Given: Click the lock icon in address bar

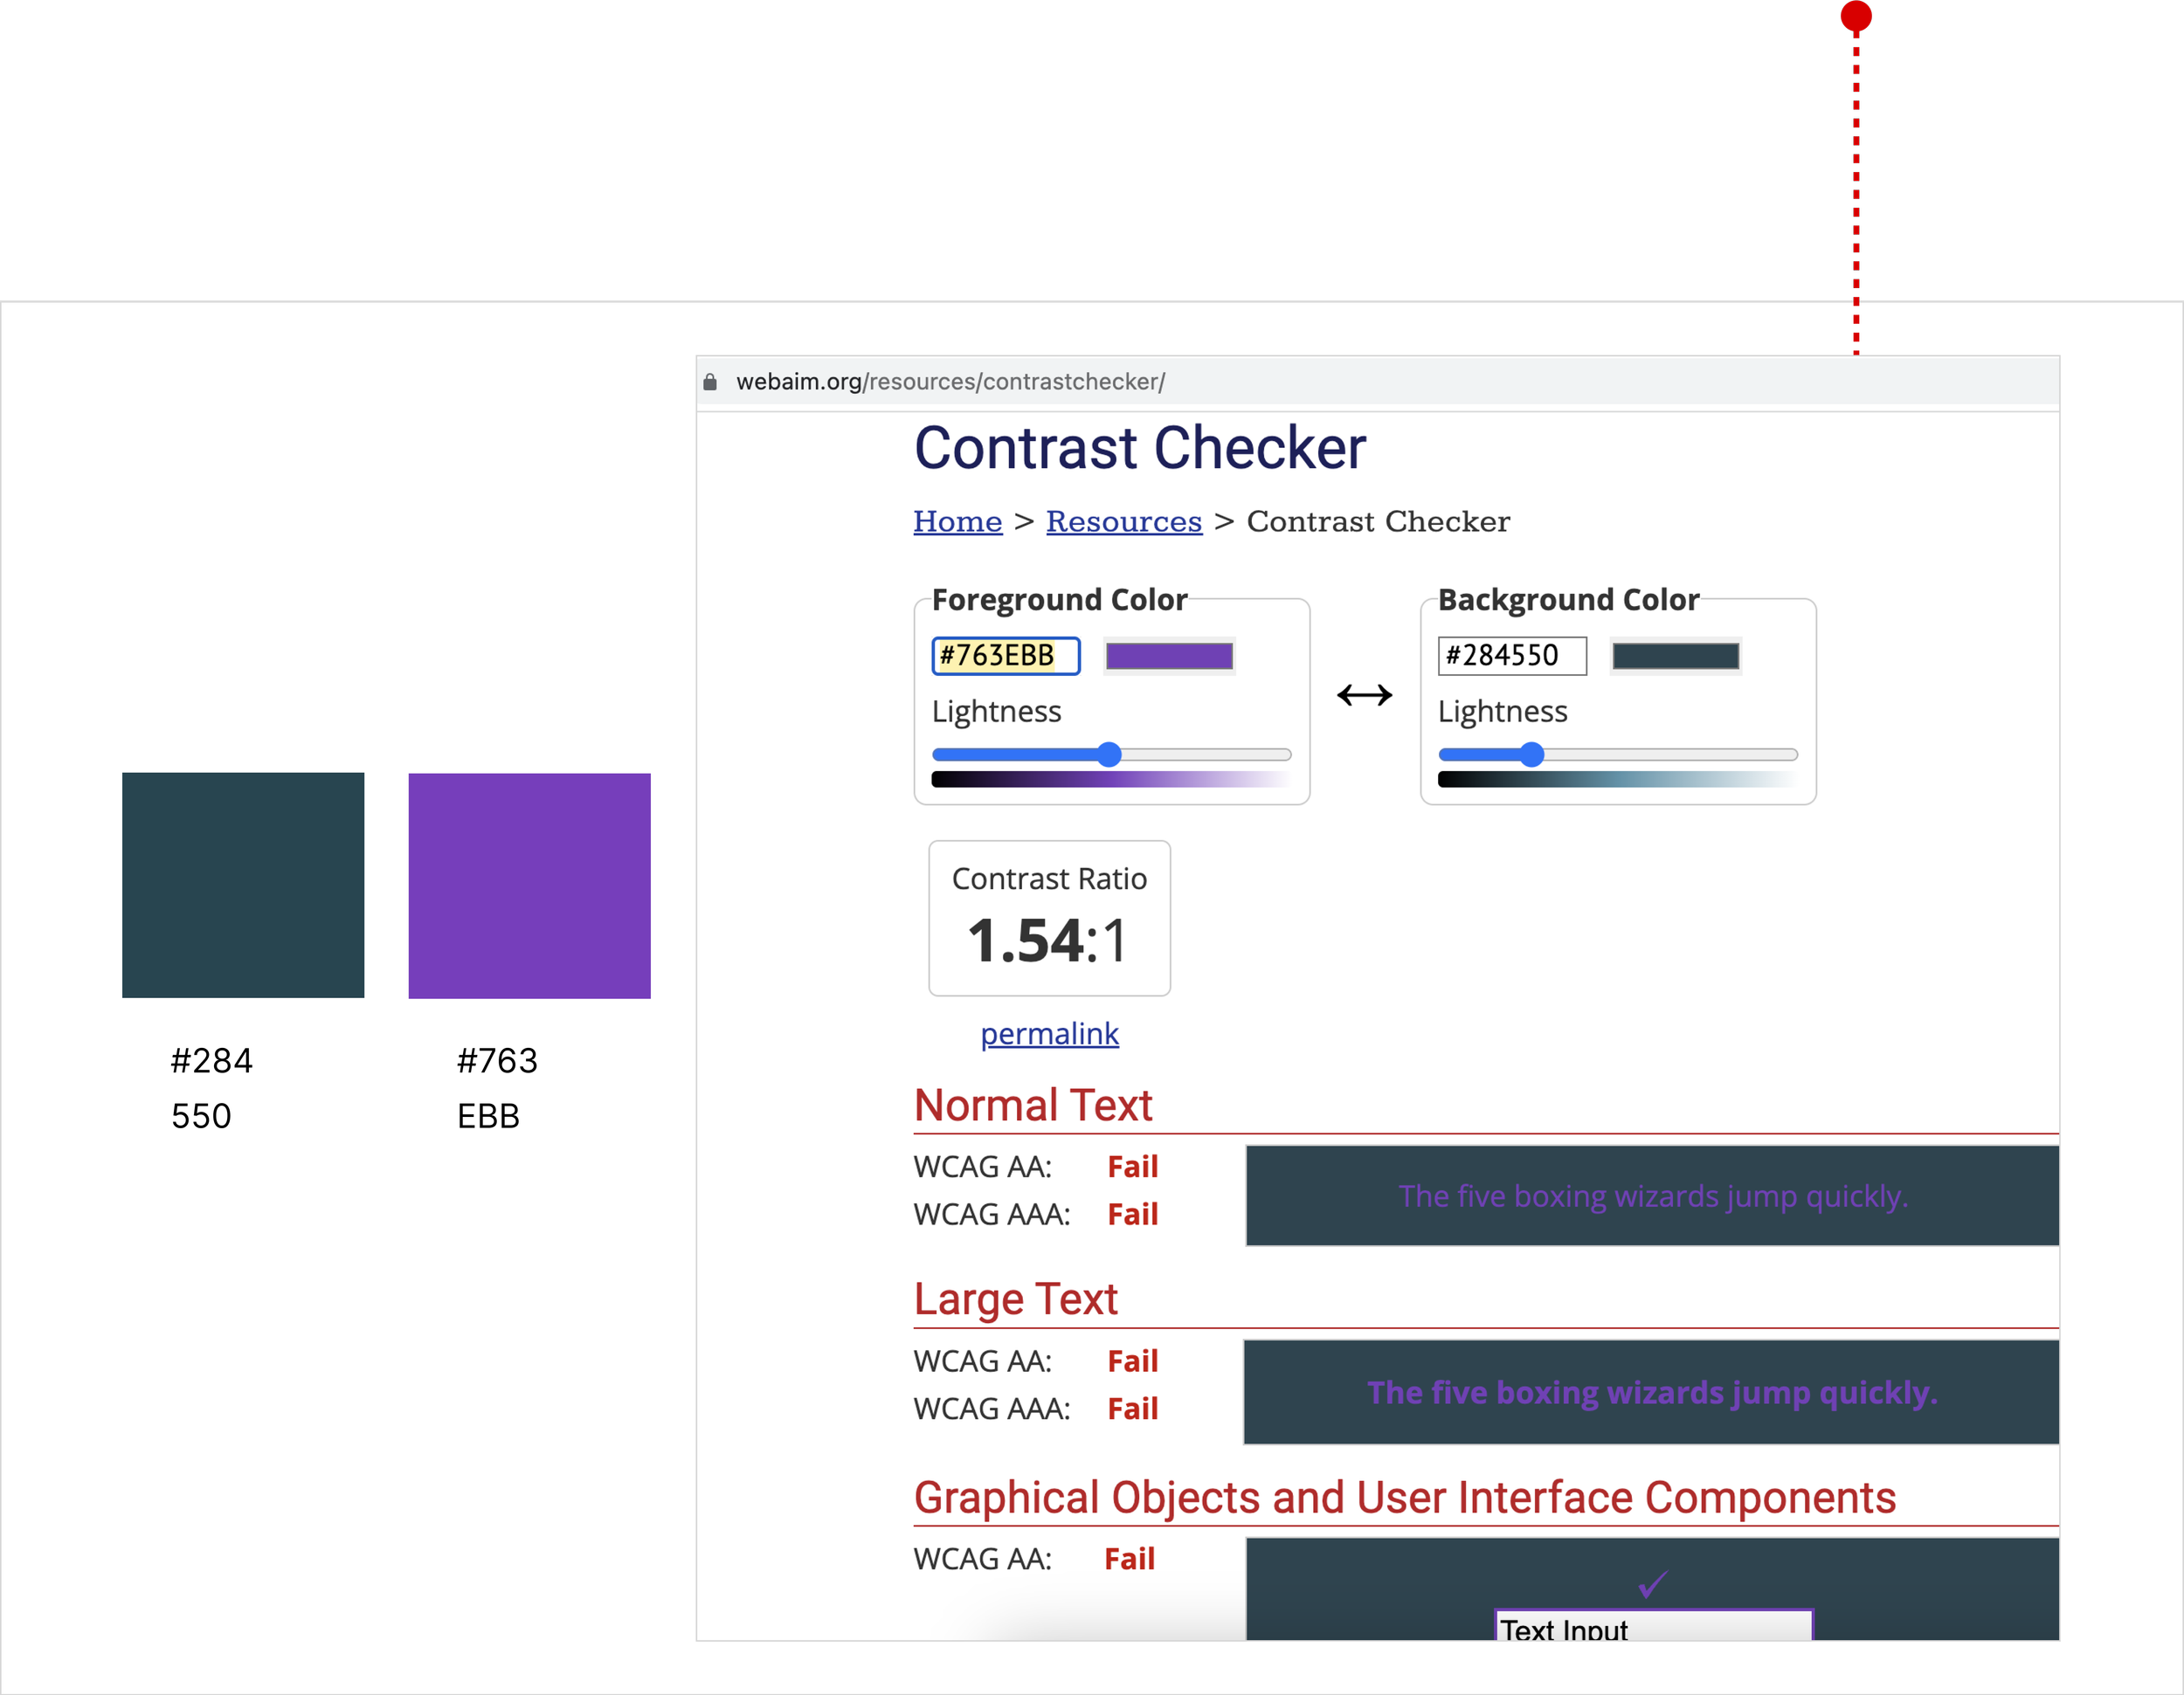Looking at the screenshot, I should pyautogui.click(x=710, y=382).
